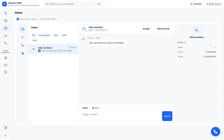This screenshot has height=140, width=224.
Task: Open settings gear at bottom of sidebar
Action: tap(6, 128)
